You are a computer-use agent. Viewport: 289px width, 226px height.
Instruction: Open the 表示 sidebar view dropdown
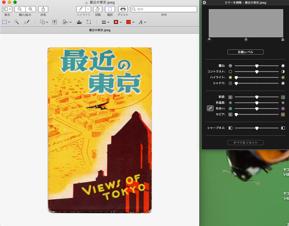coord(7,9)
